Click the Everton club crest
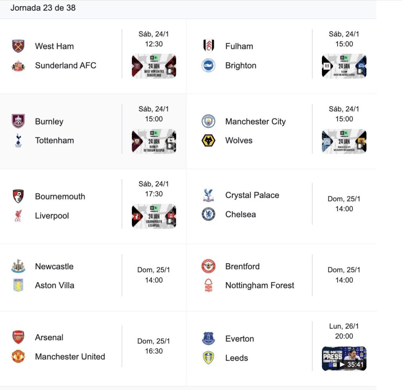 [x=208, y=339]
